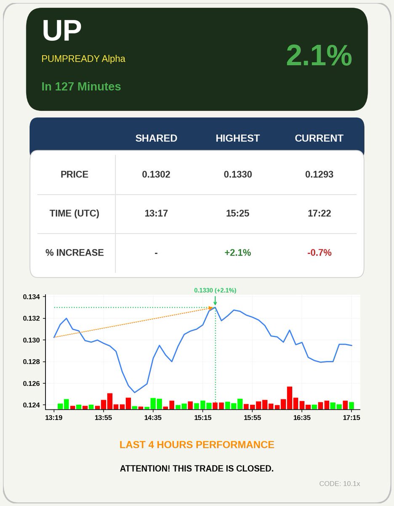This screenshot has width=394, height=506.
Task: Select the PUMPREADY Alpha label
Action: pyautogui.click(x=83, y=59)
